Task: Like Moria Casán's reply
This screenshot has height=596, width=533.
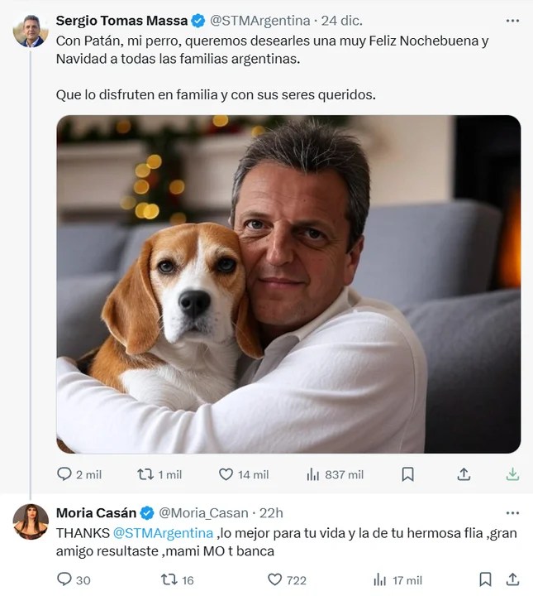Action: point(275,579)
